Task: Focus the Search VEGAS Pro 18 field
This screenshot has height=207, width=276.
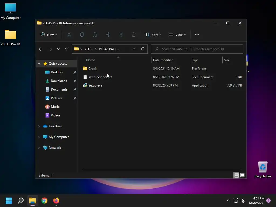Action: [197, 49]
